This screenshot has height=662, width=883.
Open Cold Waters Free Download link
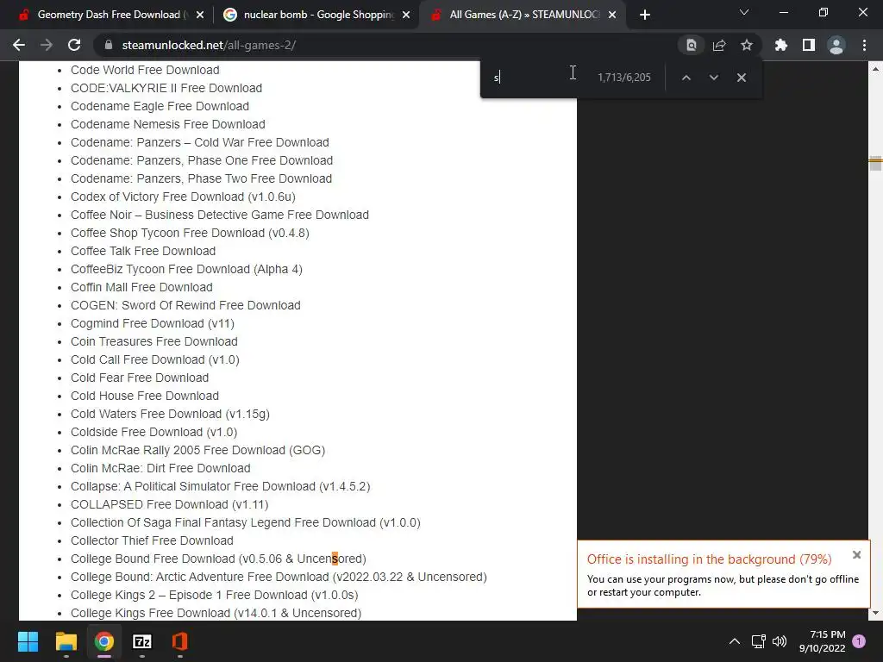[170, 414]
